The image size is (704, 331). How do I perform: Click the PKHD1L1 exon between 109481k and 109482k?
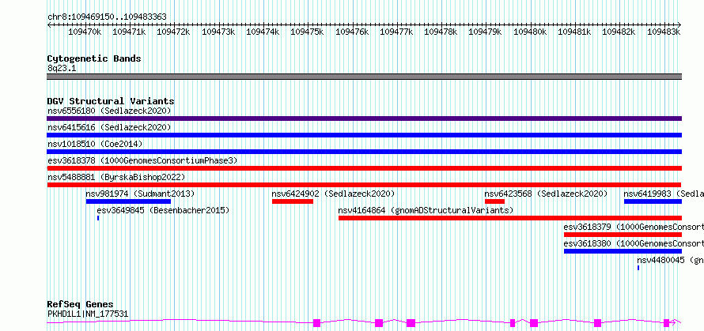point(597,323)
